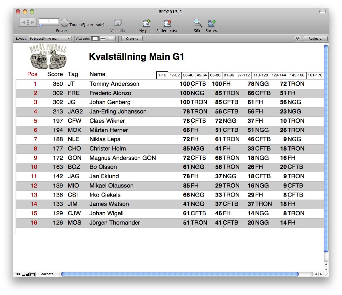Image resolution: width=342 pixels, height=295 pixels.
Task: Click the Visa alla icon
Action: pos(118,22)
